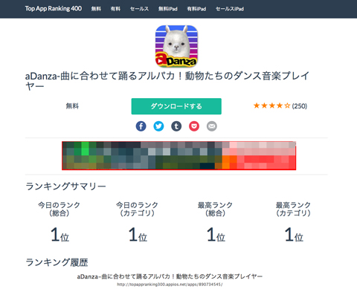Click the aDanza app title heading
This screenshot has width=357, height=289.
167,81
